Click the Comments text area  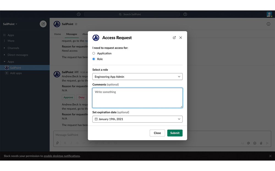137,98
